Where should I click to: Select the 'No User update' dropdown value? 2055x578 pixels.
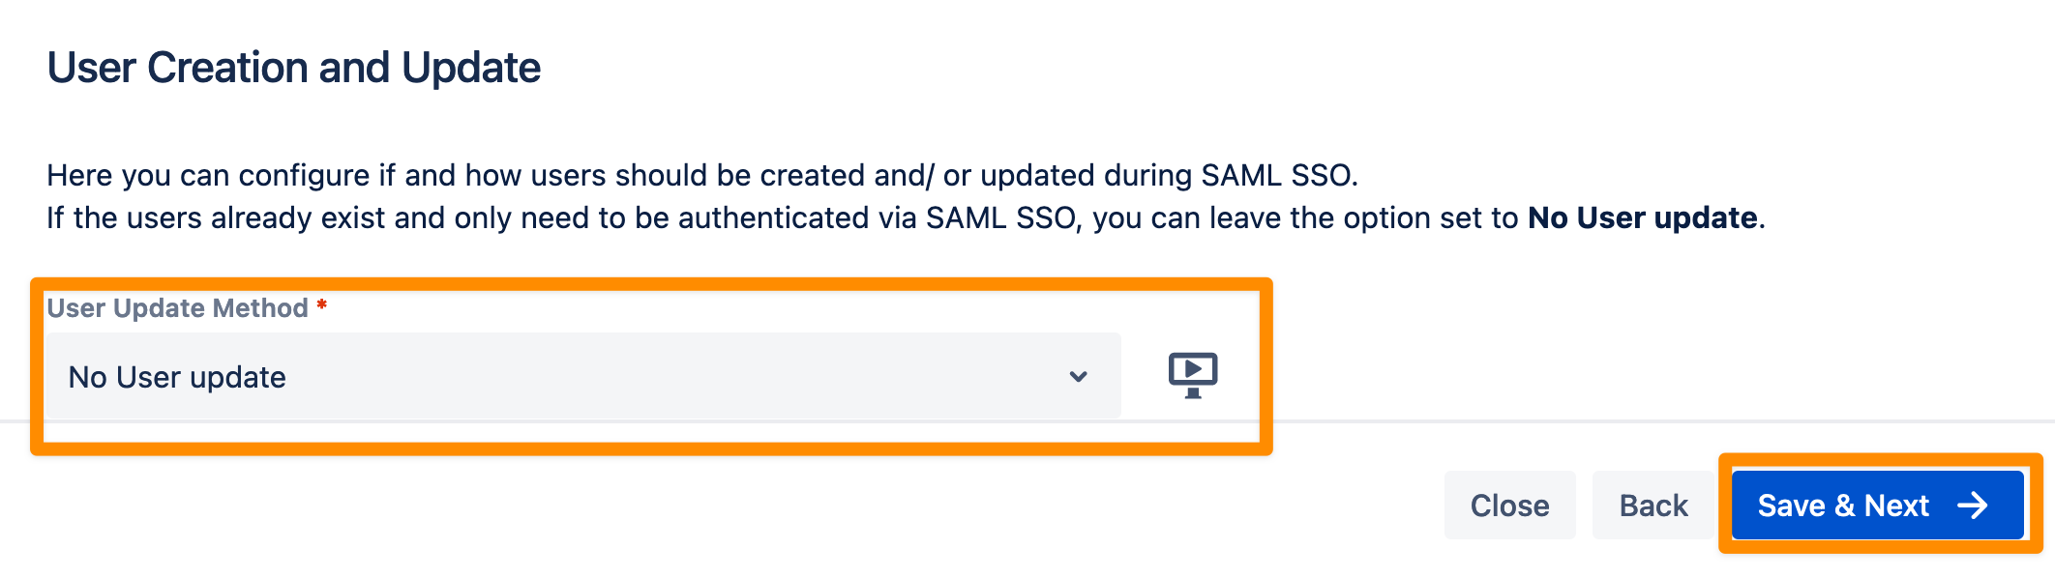click(x=177, y=377)
